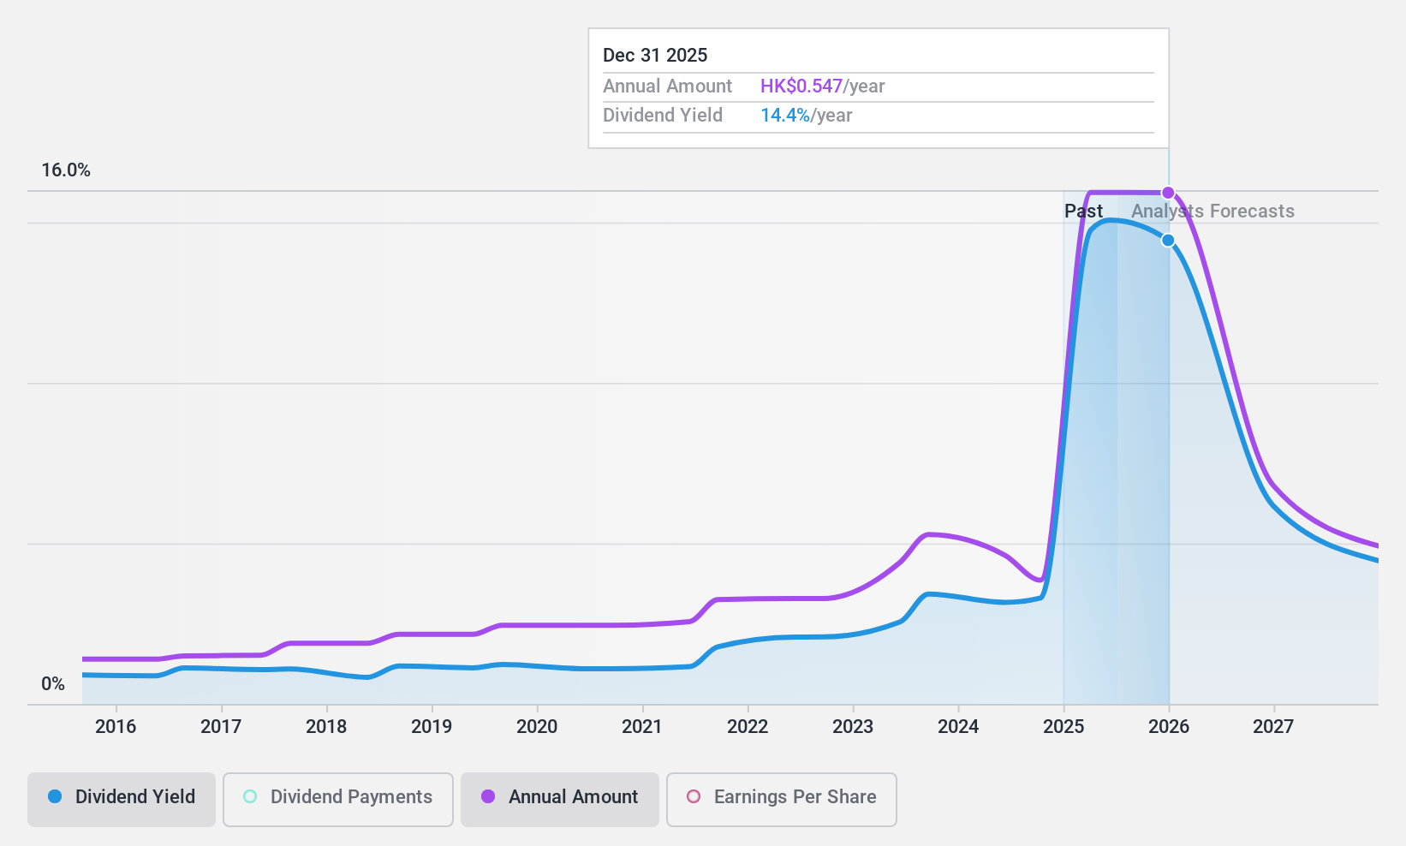Click the Dividend Yield tooltip label
The height and width of the screenshot is (846, 1406).
[x=663, y=116]
